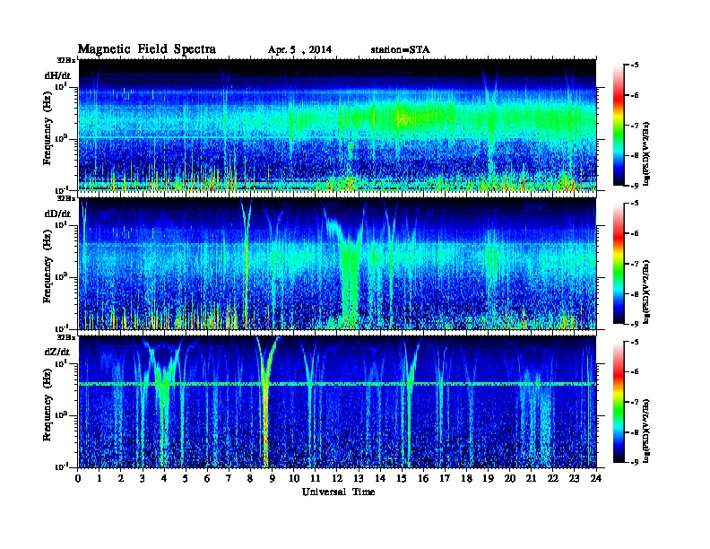Click the hour tick label "22"
Screen dimensions: 710x549
pyautogui.click(x=553, y=478)
